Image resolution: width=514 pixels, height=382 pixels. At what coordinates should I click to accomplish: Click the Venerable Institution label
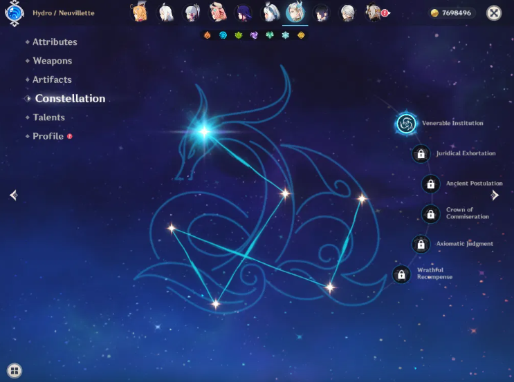[452, 123]
